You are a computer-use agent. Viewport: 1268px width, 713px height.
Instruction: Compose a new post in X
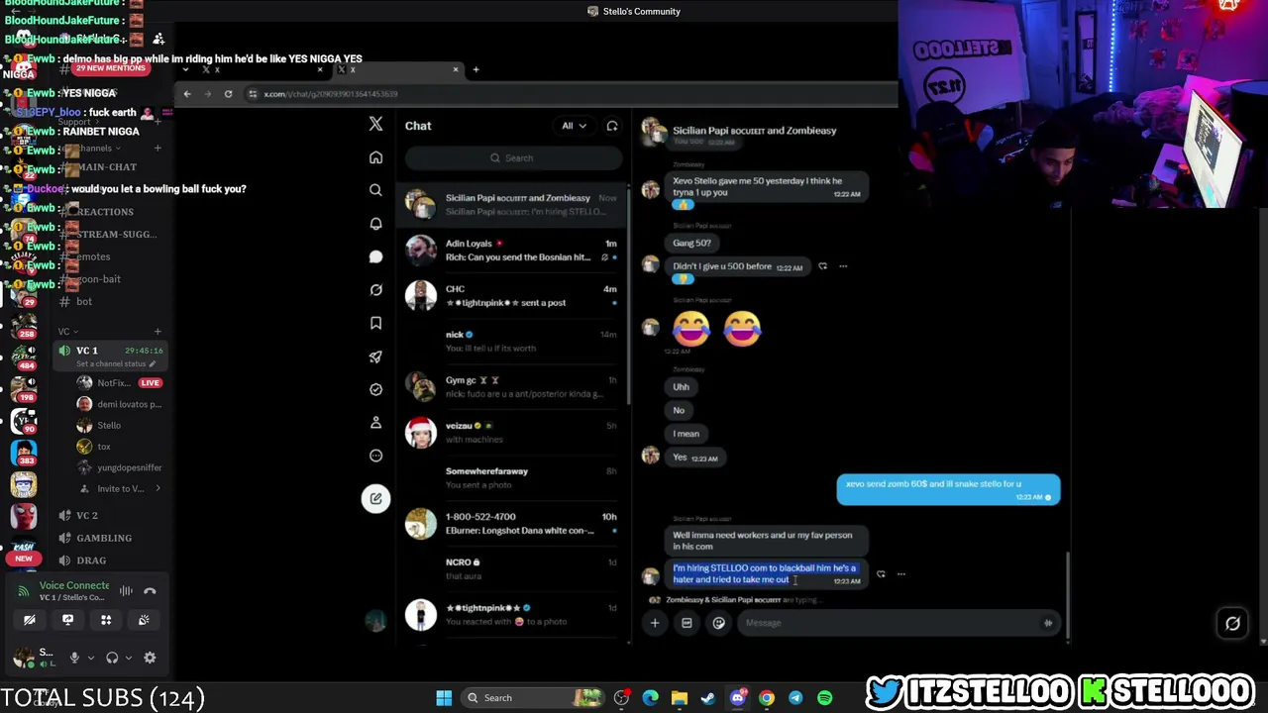375,498
